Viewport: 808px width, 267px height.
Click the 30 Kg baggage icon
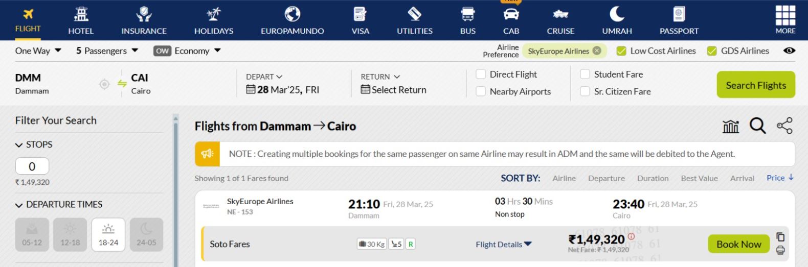pyautogui.click(x=372, y=244)
